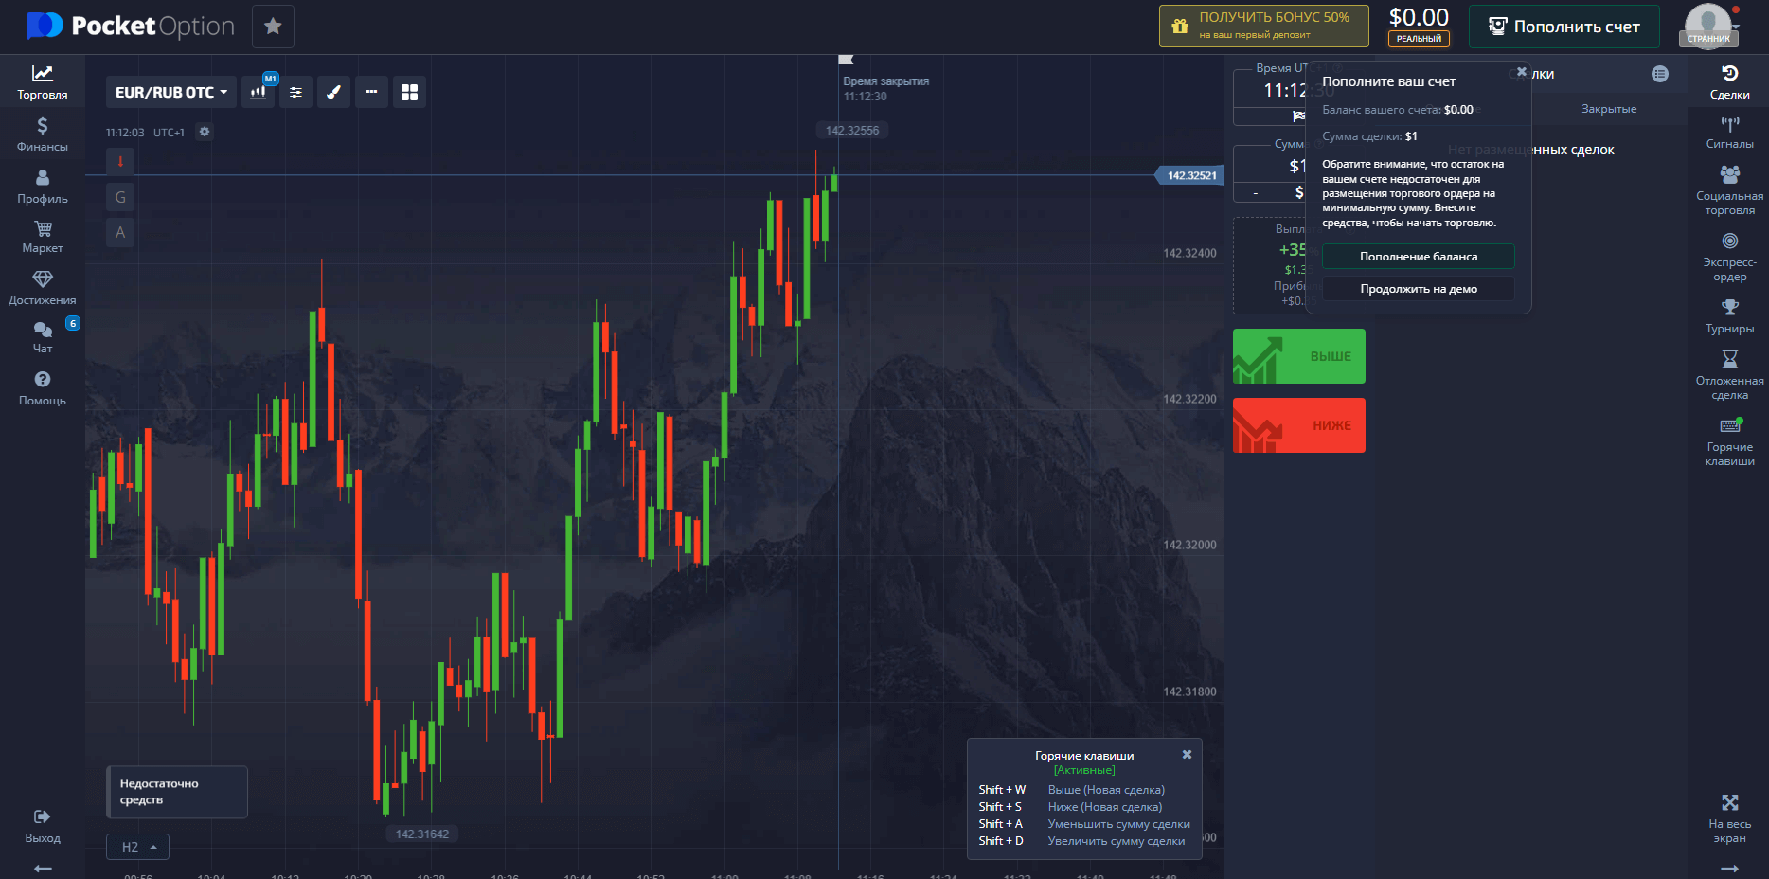Viewport: 1769px width, 879px height.
Task: Switch to full screen mode
Action: 1729,817
